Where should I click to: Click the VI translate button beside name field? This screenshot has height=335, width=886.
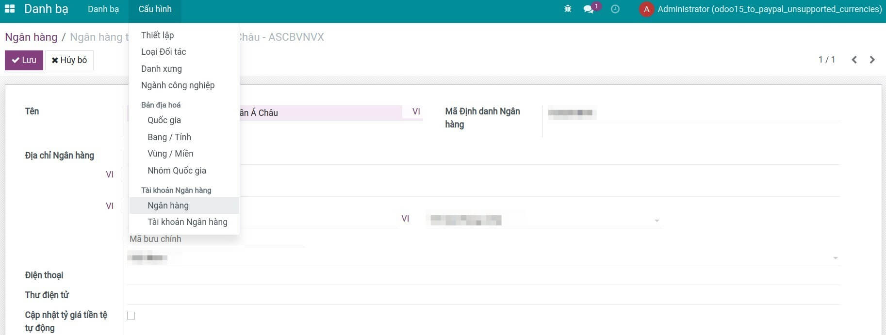tap(416, 112)
